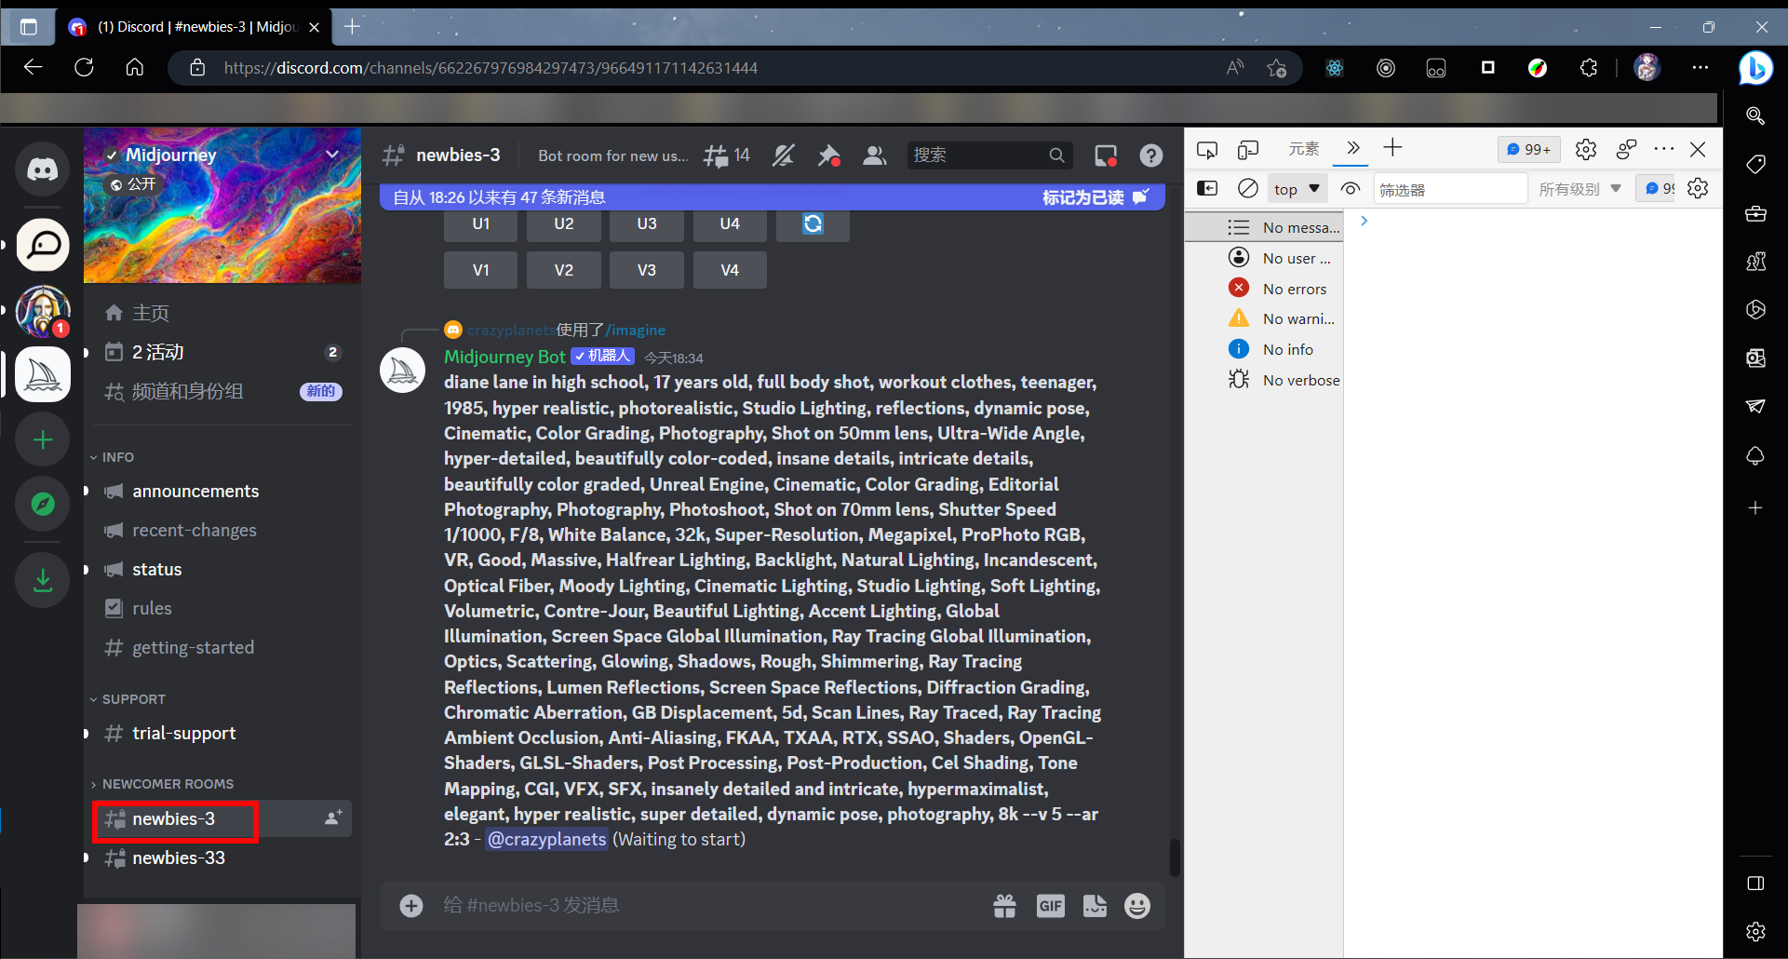Viewport: 1788px width, 959px height.
Task: Open the 主页 home item
Action: click(222, 313)
